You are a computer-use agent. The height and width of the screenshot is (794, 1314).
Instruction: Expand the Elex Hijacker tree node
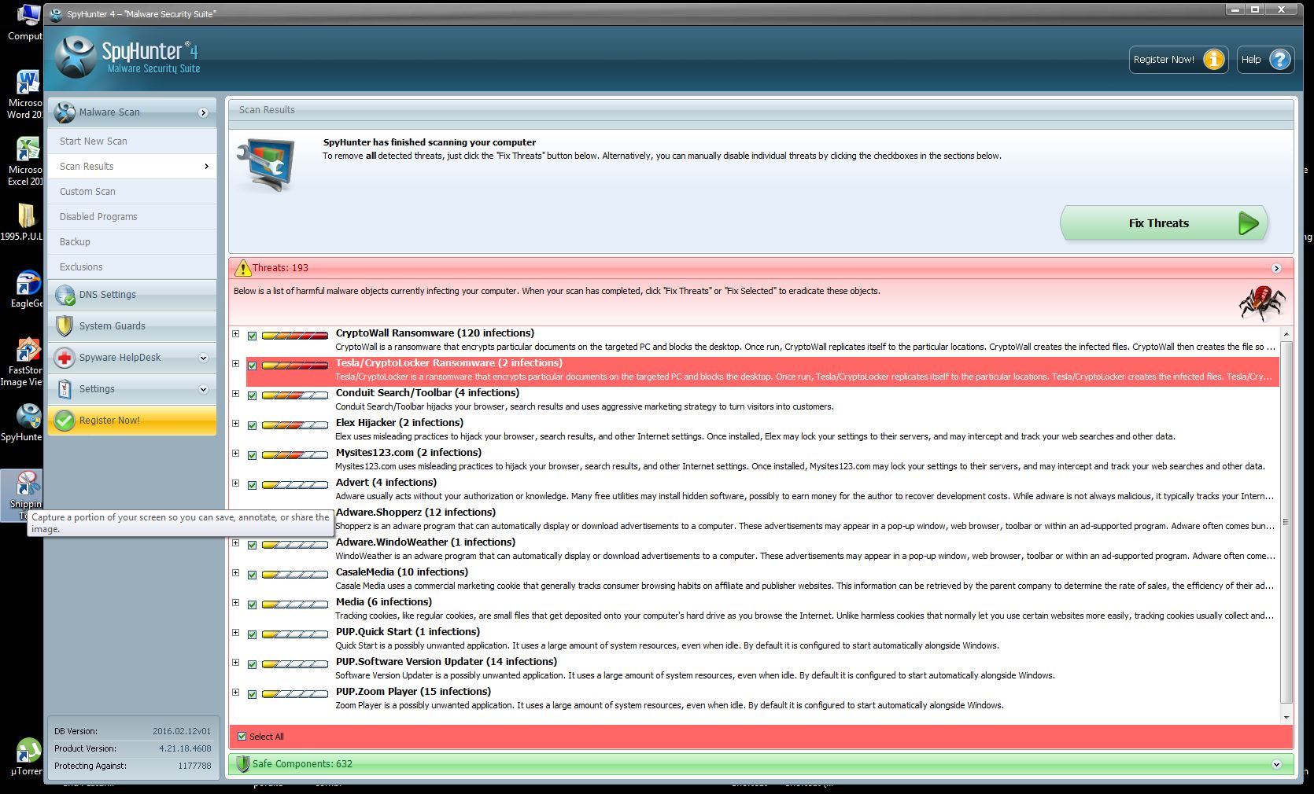[235, 424]
